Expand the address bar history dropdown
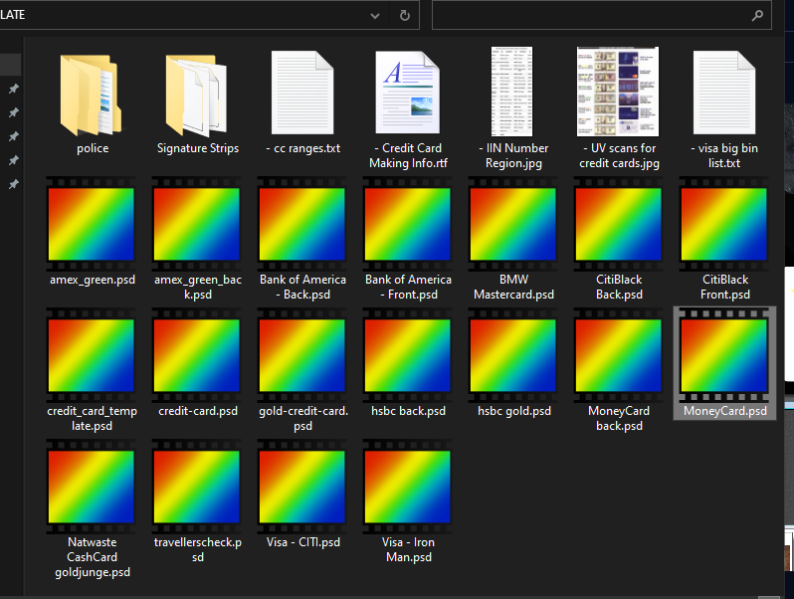The image size is (794, 599). 375,16
